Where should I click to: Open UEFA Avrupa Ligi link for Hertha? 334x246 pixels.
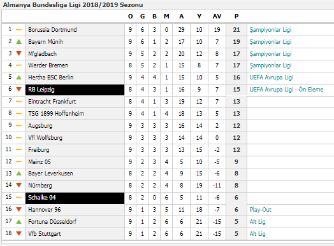pyautogui.click(x=272, y=78)
